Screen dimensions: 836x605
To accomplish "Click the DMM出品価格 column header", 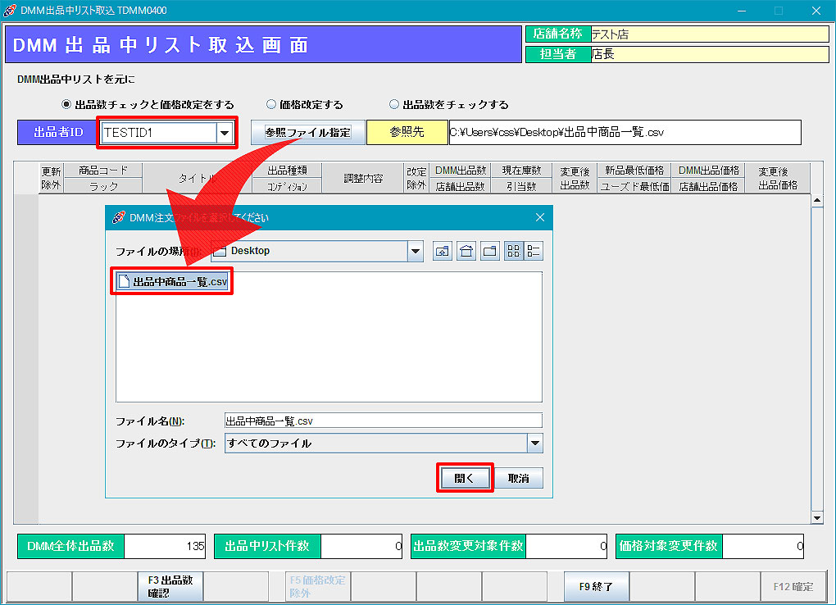I will 709,171.
